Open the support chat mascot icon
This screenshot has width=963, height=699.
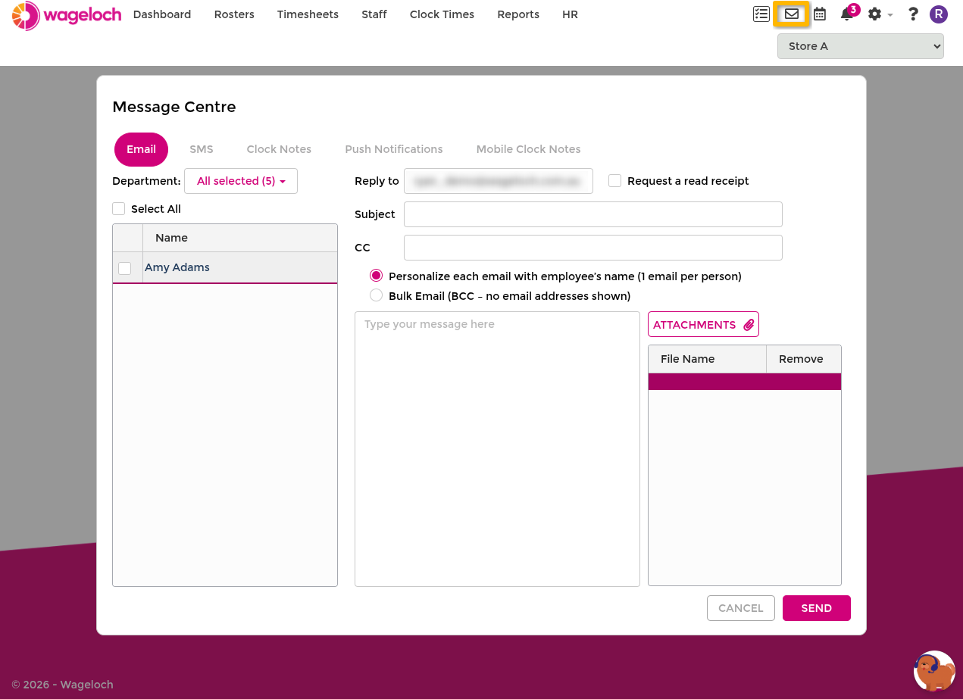tap(934, 671)
